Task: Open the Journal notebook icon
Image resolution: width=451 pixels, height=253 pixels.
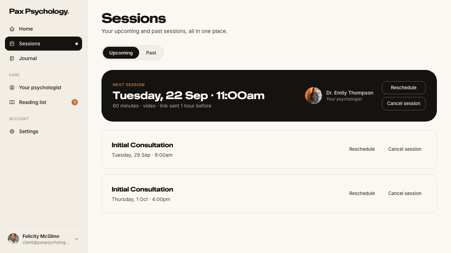Action: (x=12, y=58)
